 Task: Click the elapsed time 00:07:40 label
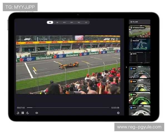tap(21, 107)
